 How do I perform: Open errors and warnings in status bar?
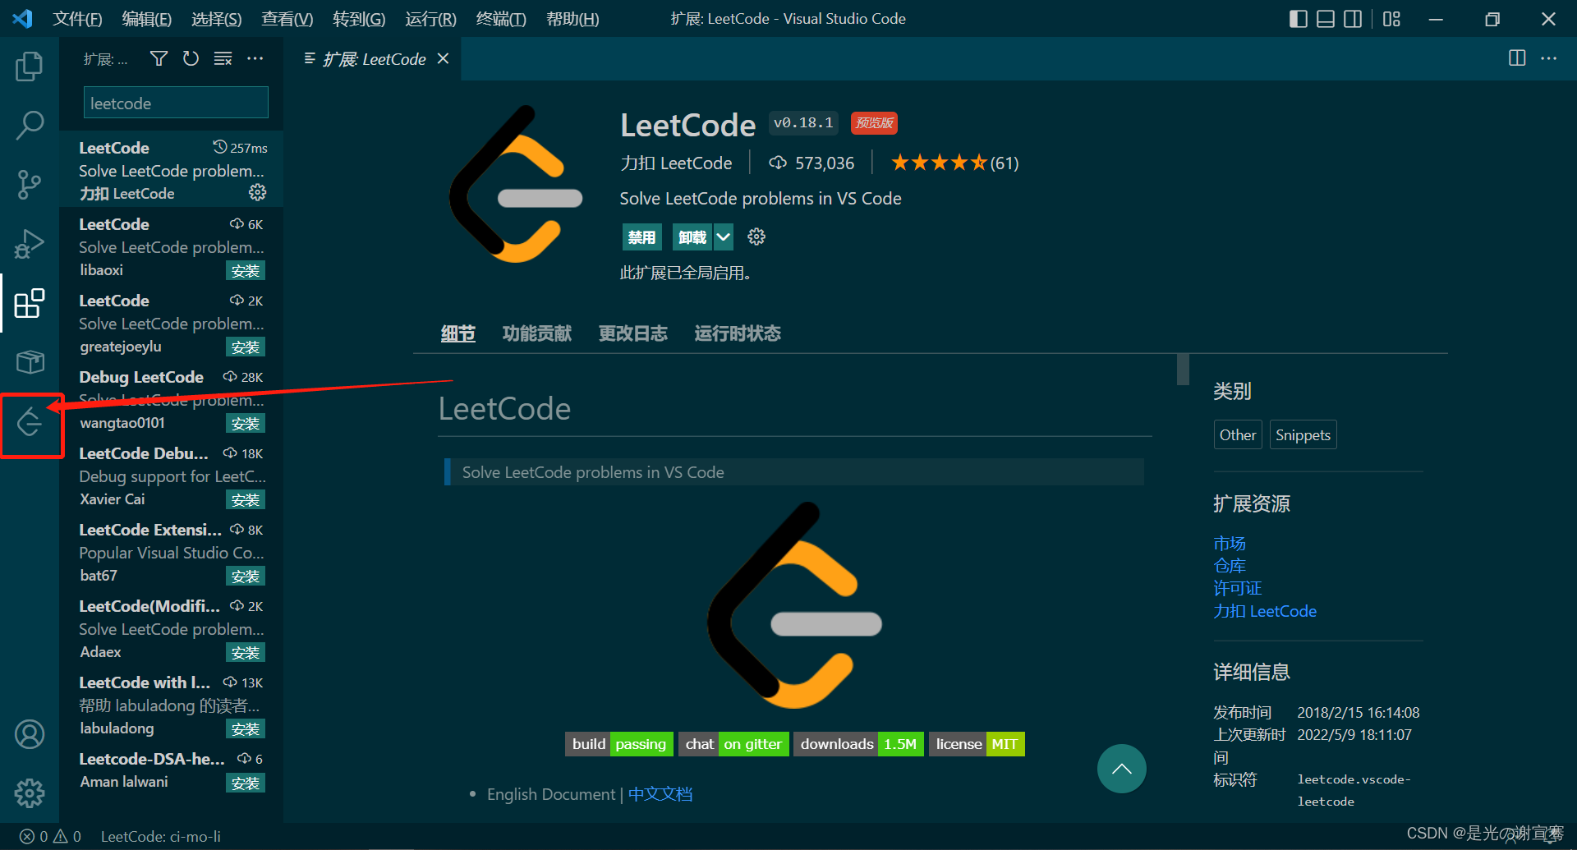coord(50,836)
